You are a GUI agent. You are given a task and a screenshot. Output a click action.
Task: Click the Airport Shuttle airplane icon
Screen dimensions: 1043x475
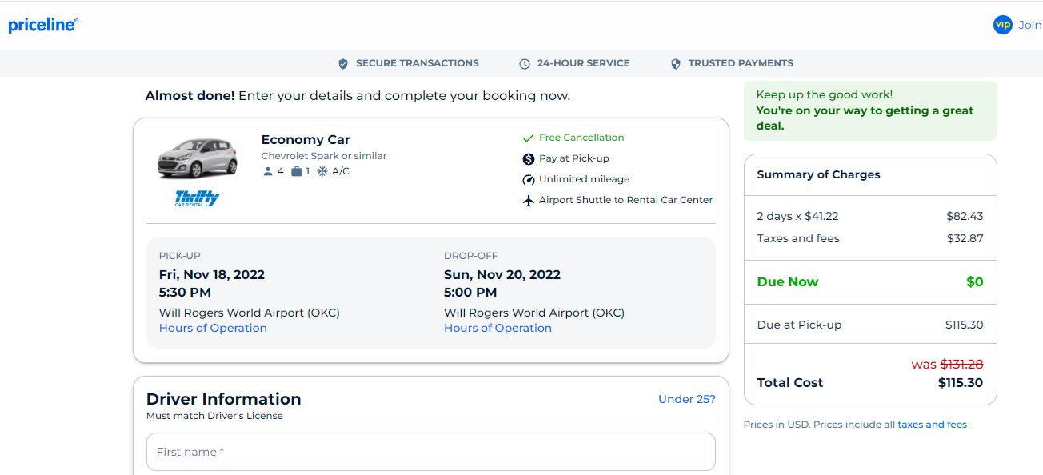tap(528, 200)
